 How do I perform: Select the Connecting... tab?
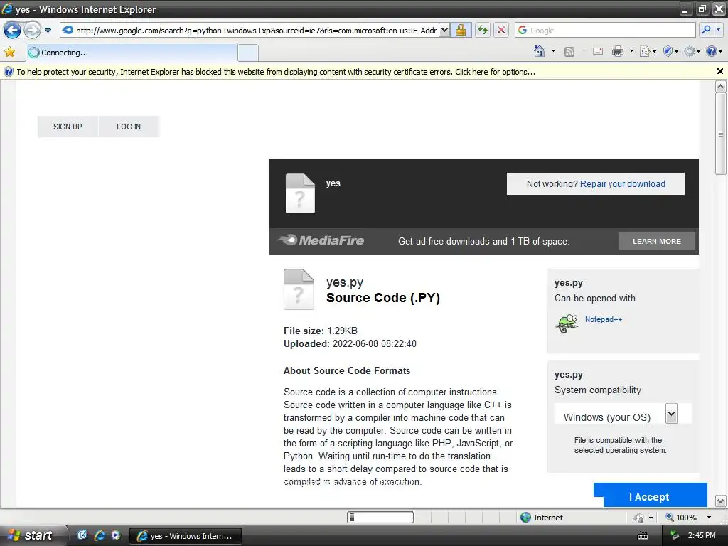[x=132, y=53]
